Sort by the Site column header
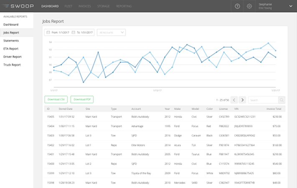The width and height of the screenshot is (297, 188). pos(88,109)
